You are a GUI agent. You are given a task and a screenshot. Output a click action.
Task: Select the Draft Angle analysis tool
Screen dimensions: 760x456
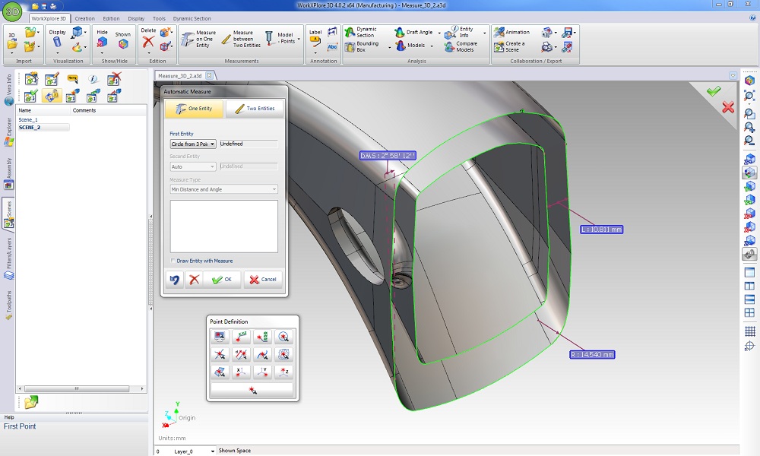(x=413, y=32)
